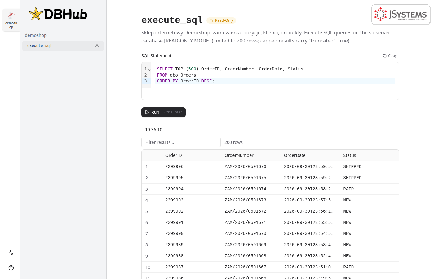Click the execute_sql page heading
This screenshot has width=434, height=279.
pos(172,20)
